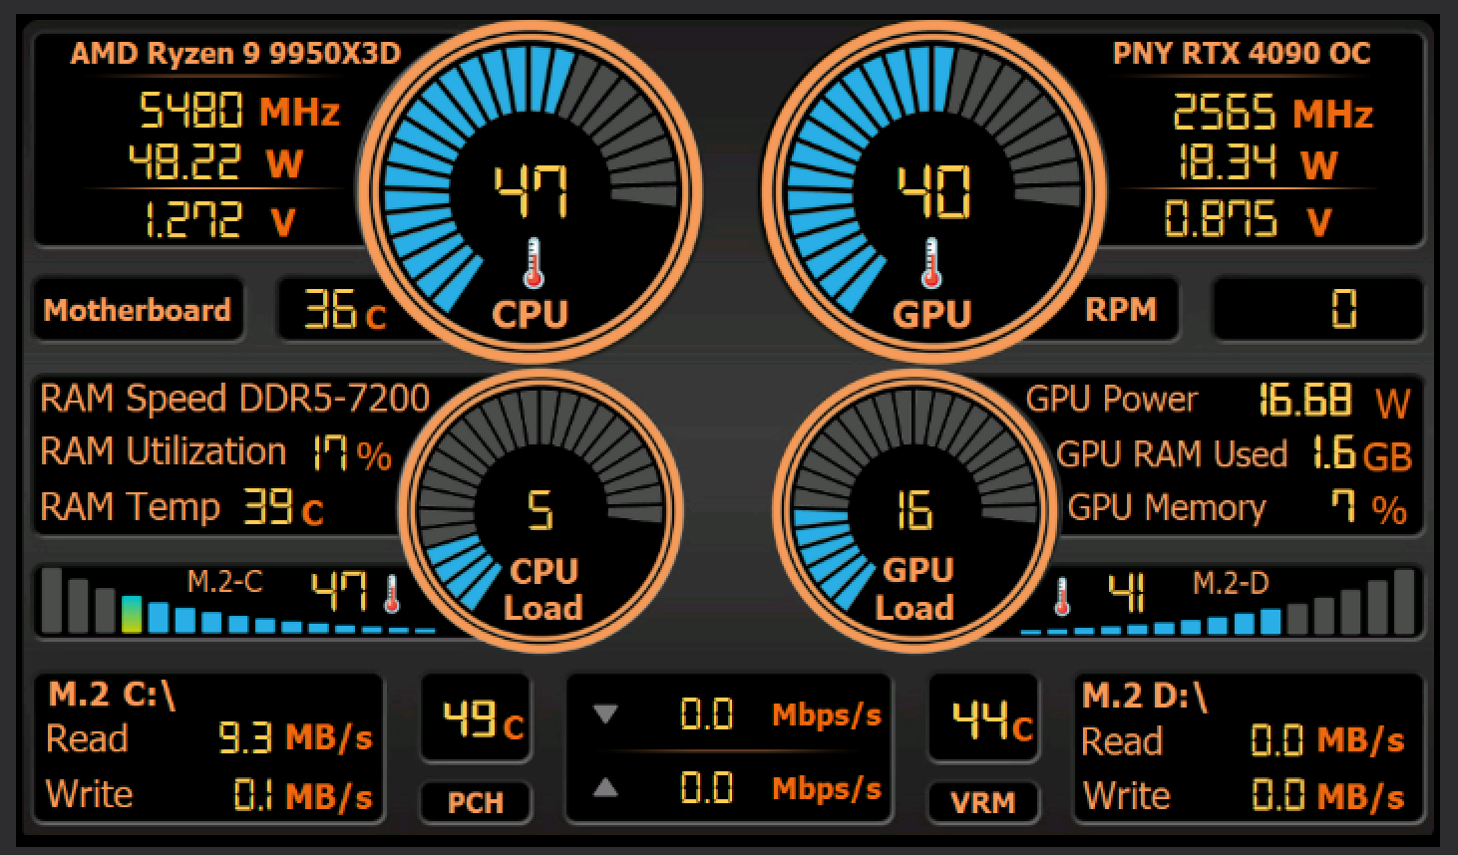Click the RAM Utilization 17 % value
Image resolution: width=1458 pixels, height=855 pixels.
pyautogui.click(x=352, y=453)
